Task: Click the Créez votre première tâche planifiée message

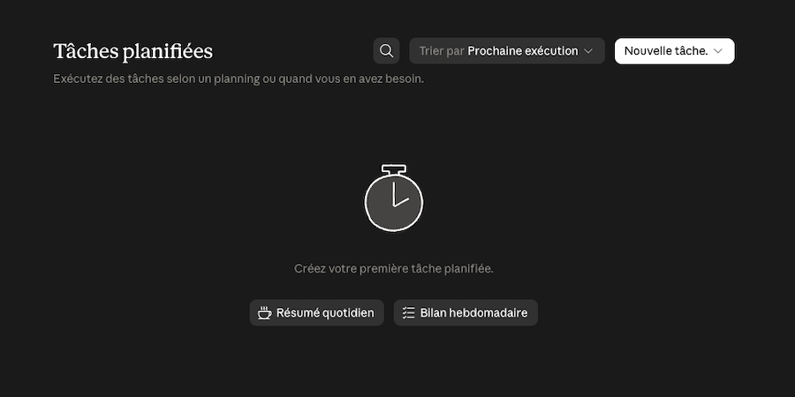Action: 394,269
